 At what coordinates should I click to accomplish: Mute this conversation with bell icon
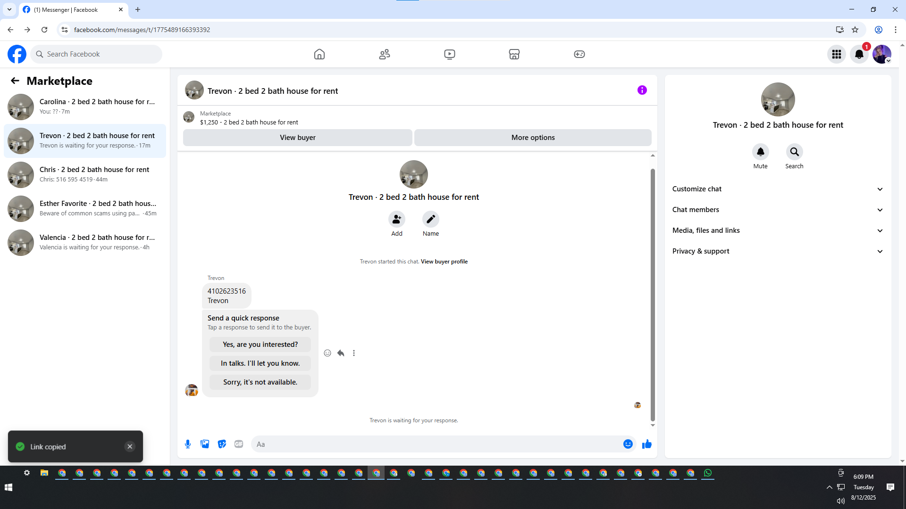(x=760, y=152)
